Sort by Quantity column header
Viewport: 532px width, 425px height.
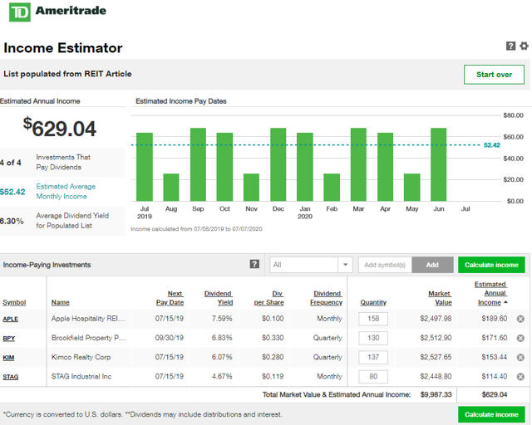[373, 302]
